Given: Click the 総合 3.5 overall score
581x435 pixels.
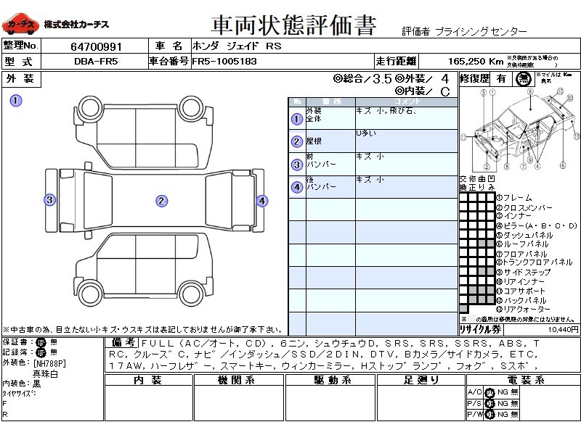Looking at the screenshot, I should (x=362, y=78).
